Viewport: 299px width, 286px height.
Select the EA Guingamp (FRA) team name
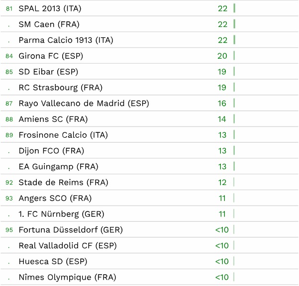coord(58,167)
